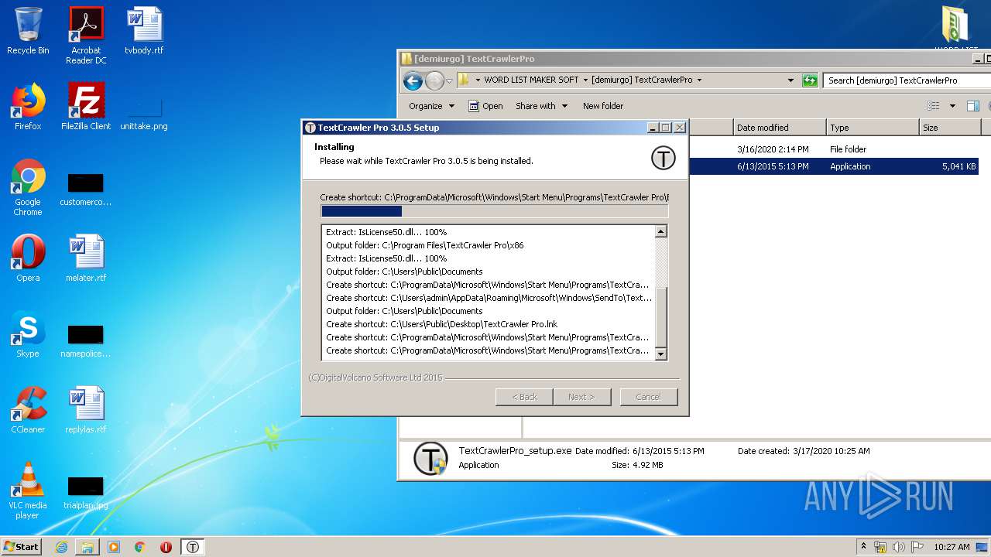The width and height of the screenshot is (991, 557).
Task: Change view with the Explorer view icon
Action: pos(934,106)
